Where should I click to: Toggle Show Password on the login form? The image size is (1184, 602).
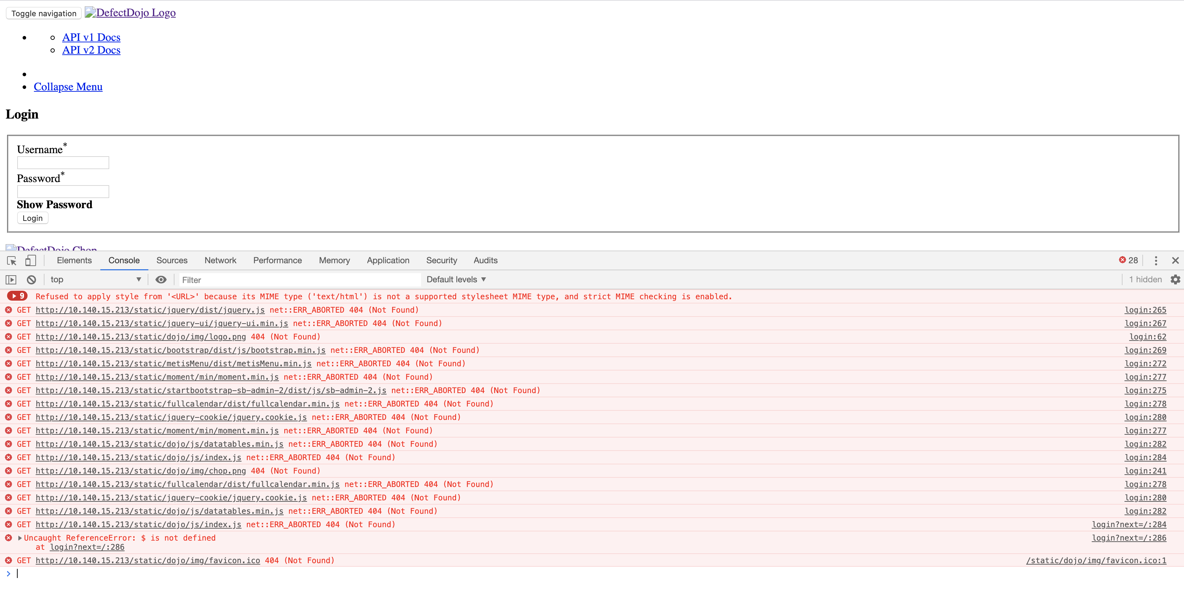54,204
